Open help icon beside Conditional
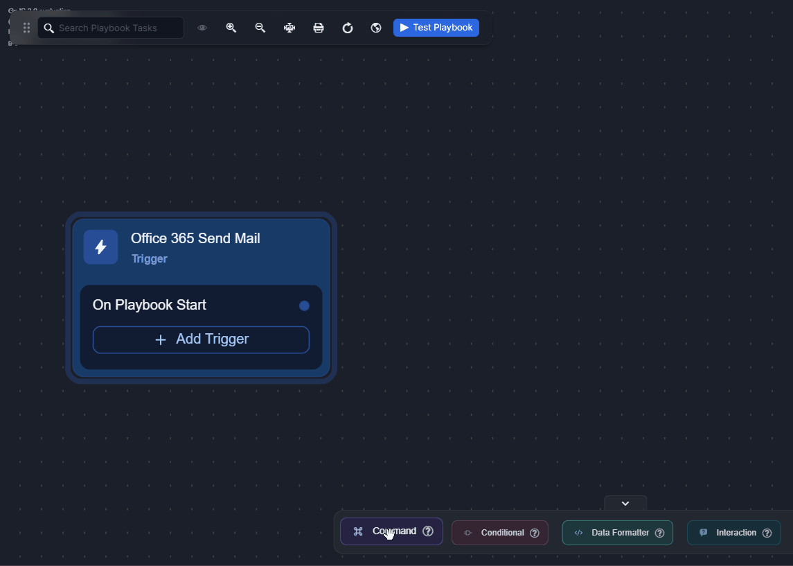793x566 pixels. (x=535, y=533)
